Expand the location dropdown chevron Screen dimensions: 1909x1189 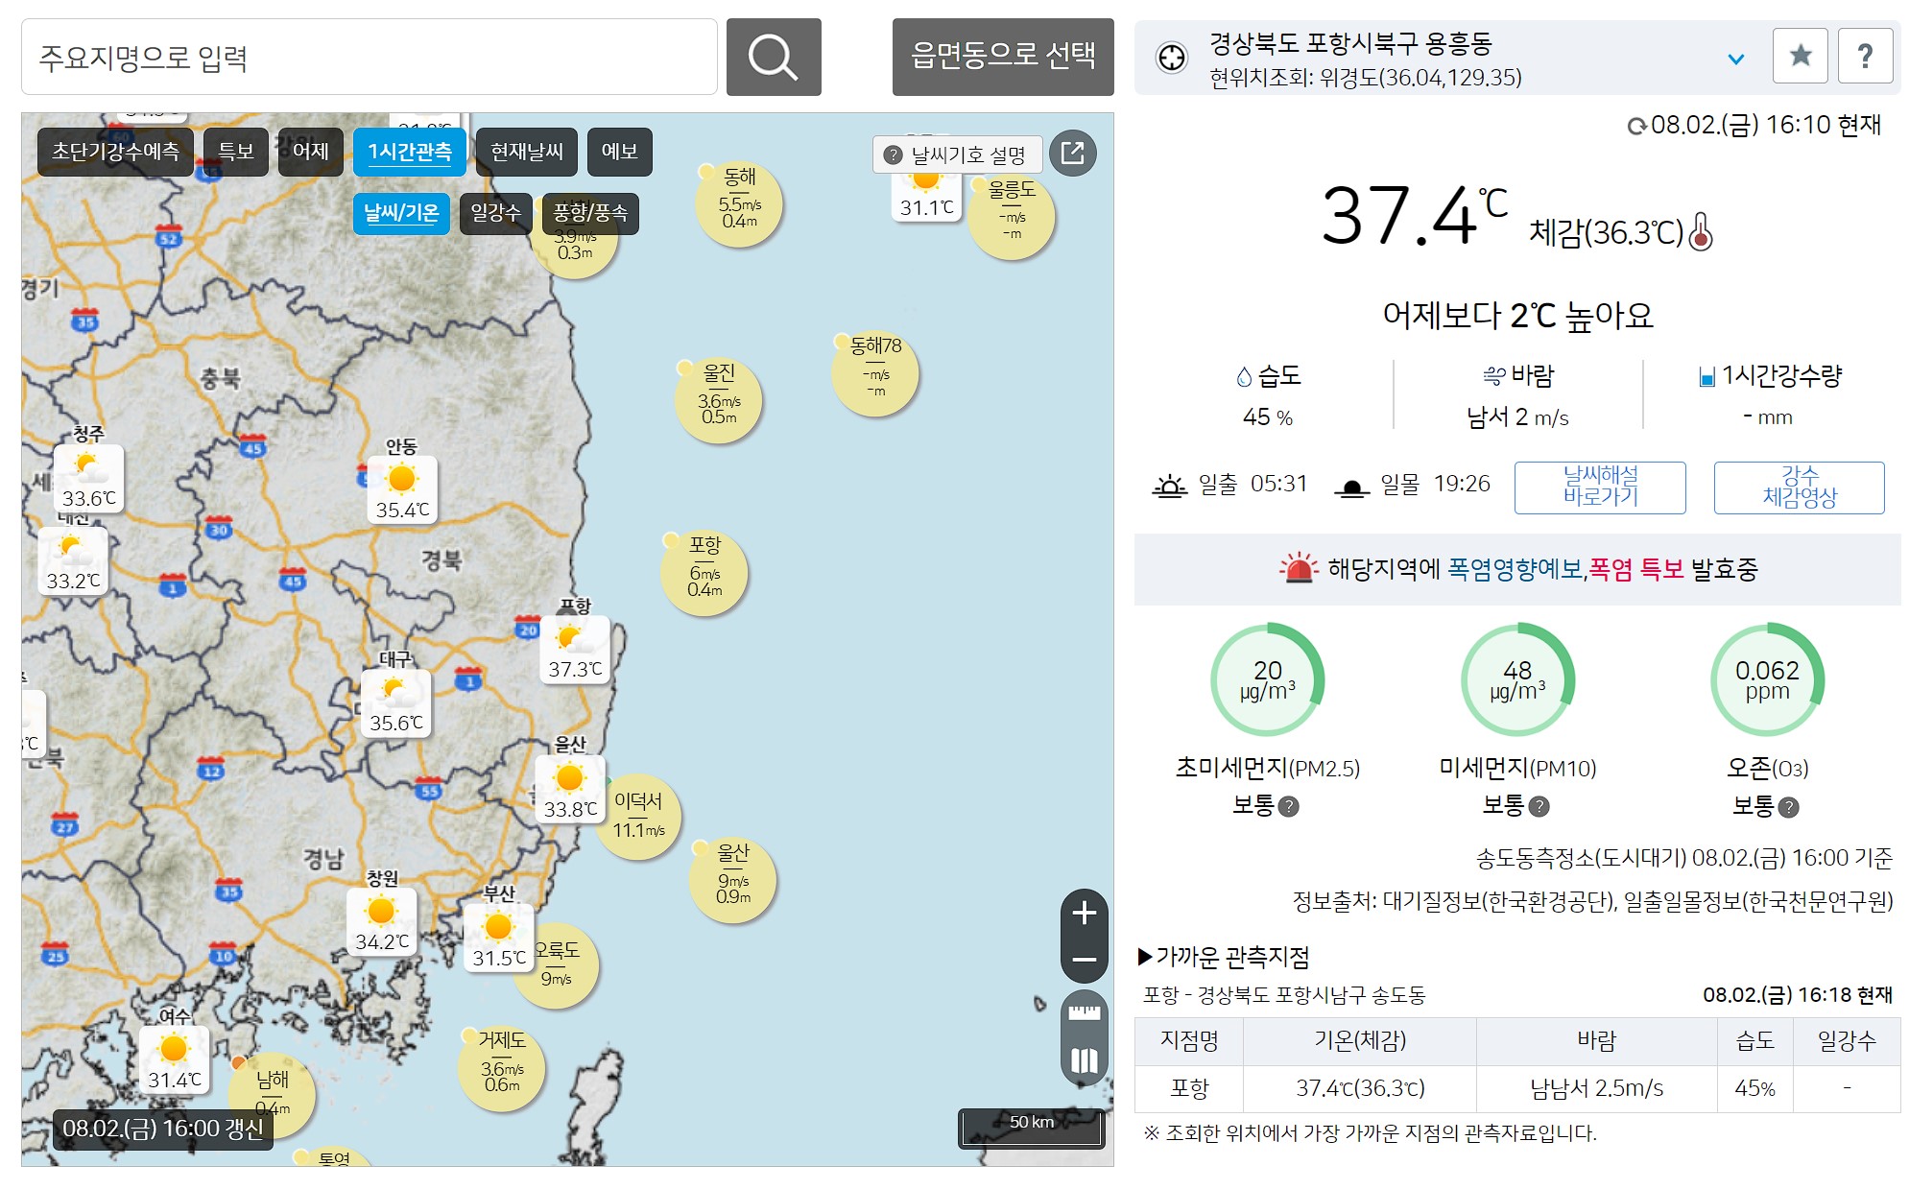(1735, 59)
